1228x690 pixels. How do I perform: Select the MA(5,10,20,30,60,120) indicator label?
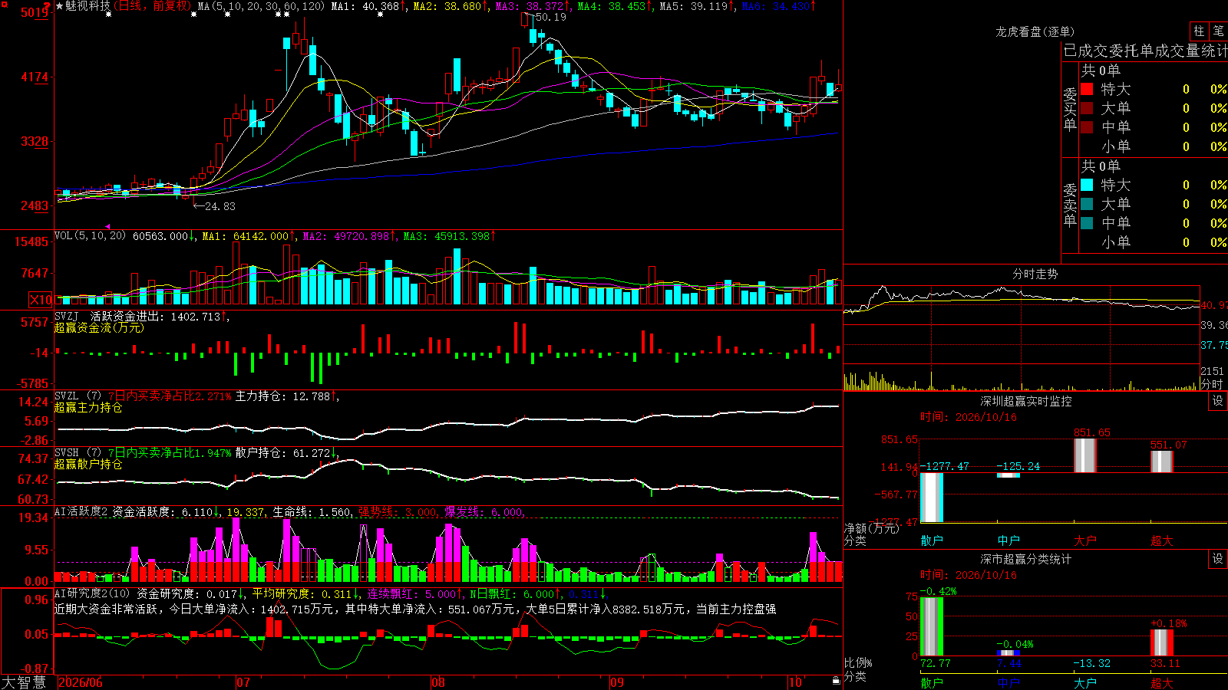tap(262, 6)
